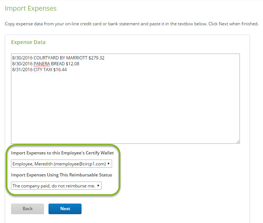The image size is (263, 223).
Task: Click the blue Next button
Action: [x=65, y=209]
